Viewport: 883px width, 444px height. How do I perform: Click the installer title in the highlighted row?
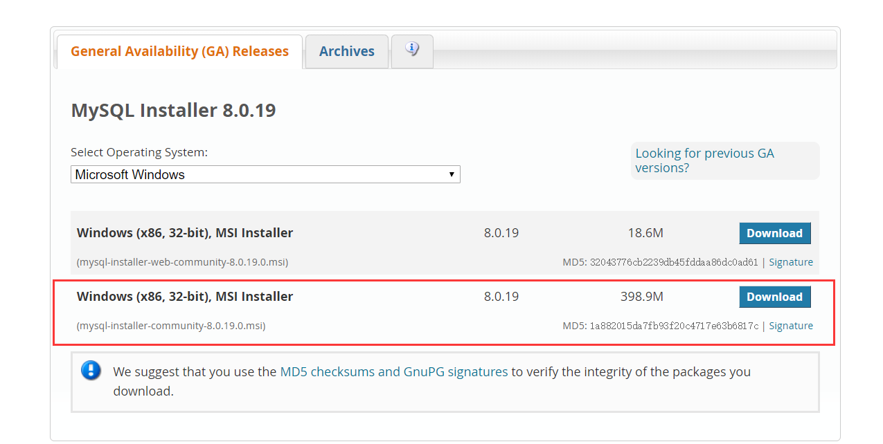coord(185,297)
